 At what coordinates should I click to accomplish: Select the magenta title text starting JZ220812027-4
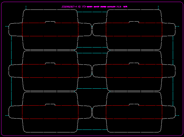click(x=94, y=7)
